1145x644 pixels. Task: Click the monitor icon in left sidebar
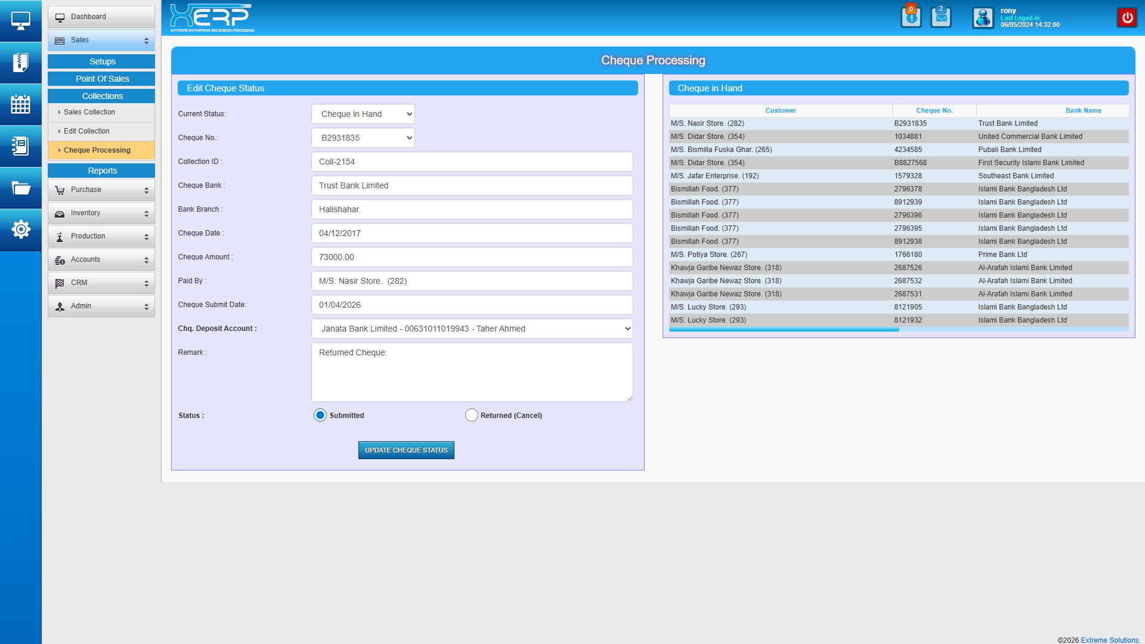click(x=20, y=20)
